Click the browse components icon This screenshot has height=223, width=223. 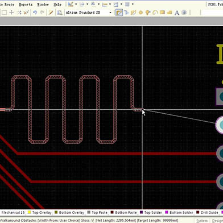coord(60,13)
